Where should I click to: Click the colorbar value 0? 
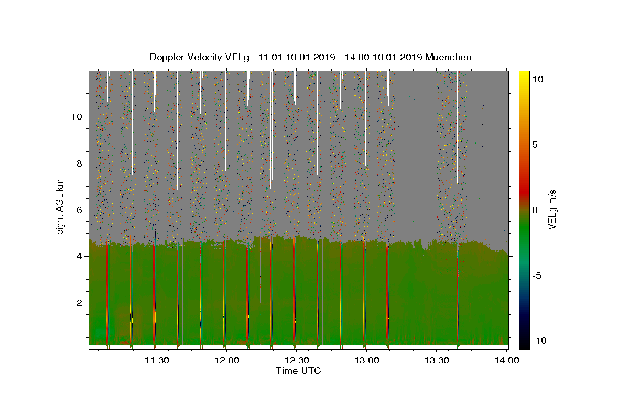(534, 210)
